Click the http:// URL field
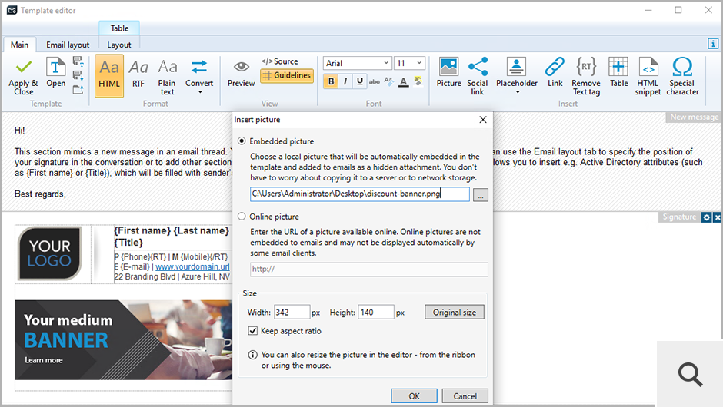The width and height of the screenshot is (723, 407). click(369, 269)
